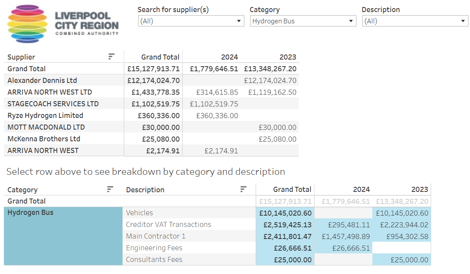470x274 pixels.
Task: Open the Description filter dropdown
Action: (415, 21)
